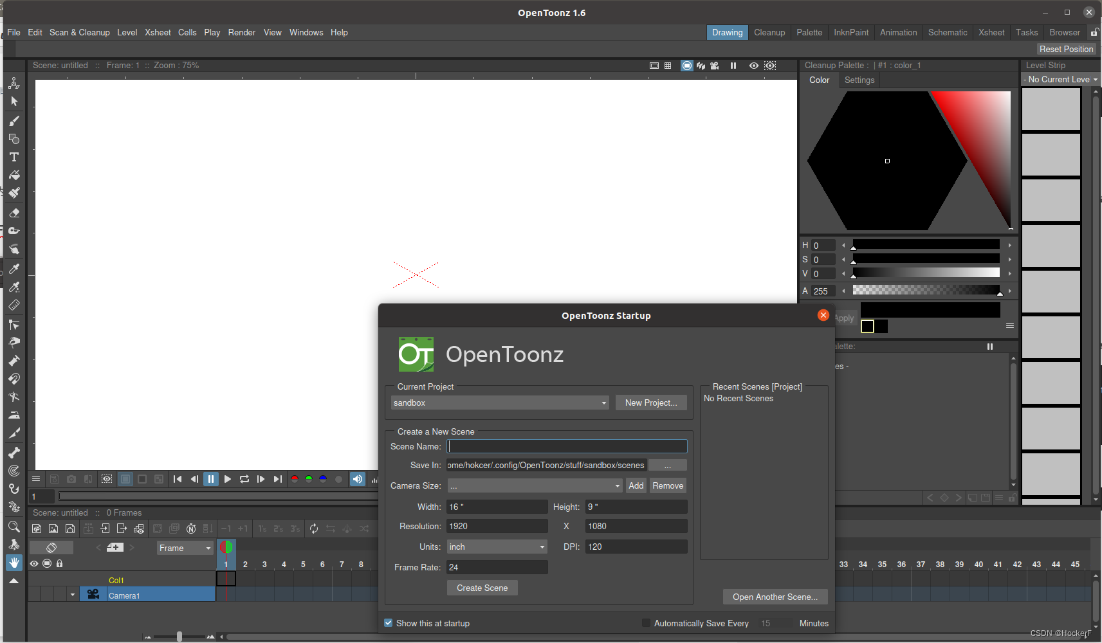
Task: Open the Units inch dropdown
Action: click(x=497, y=547)
